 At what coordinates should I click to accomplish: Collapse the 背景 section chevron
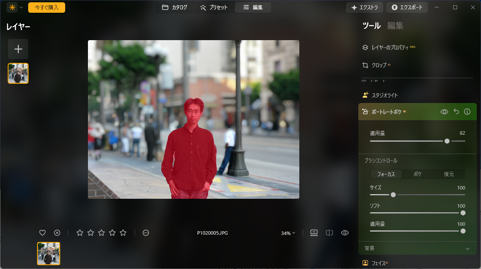tap(468, 248)
